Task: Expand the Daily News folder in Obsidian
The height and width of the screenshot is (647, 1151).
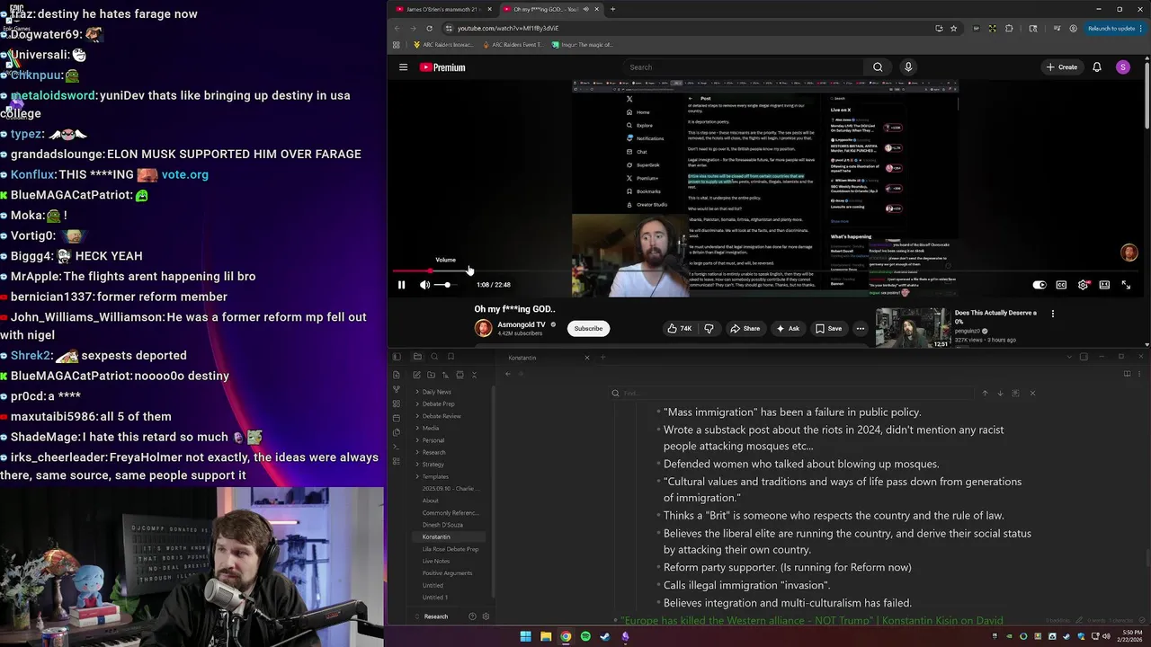Action: point(436,392)
